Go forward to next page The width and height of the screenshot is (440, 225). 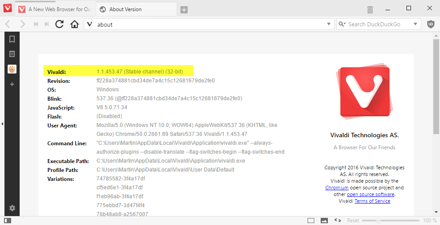click(x=22, y=25)
